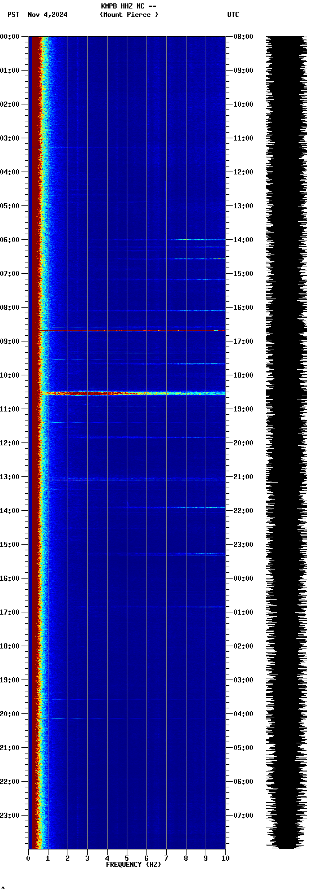Click the 09:00 PST time label
Viewport: 311px width, 894px height.
coord(10,341)
